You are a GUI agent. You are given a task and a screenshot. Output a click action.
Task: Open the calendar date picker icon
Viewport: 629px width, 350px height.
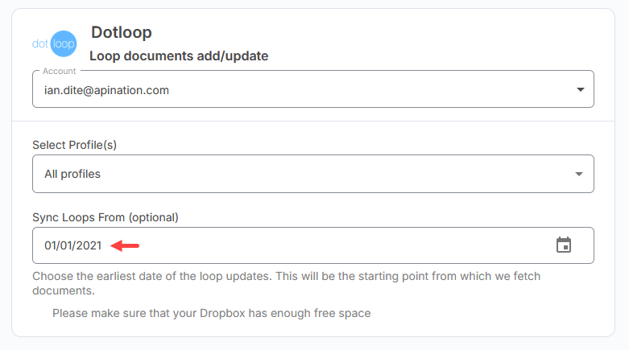564,245
